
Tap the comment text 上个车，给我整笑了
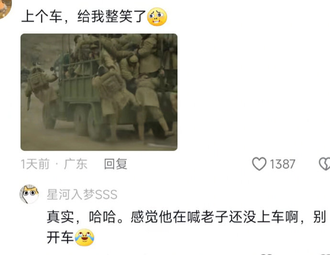(84, 16)
